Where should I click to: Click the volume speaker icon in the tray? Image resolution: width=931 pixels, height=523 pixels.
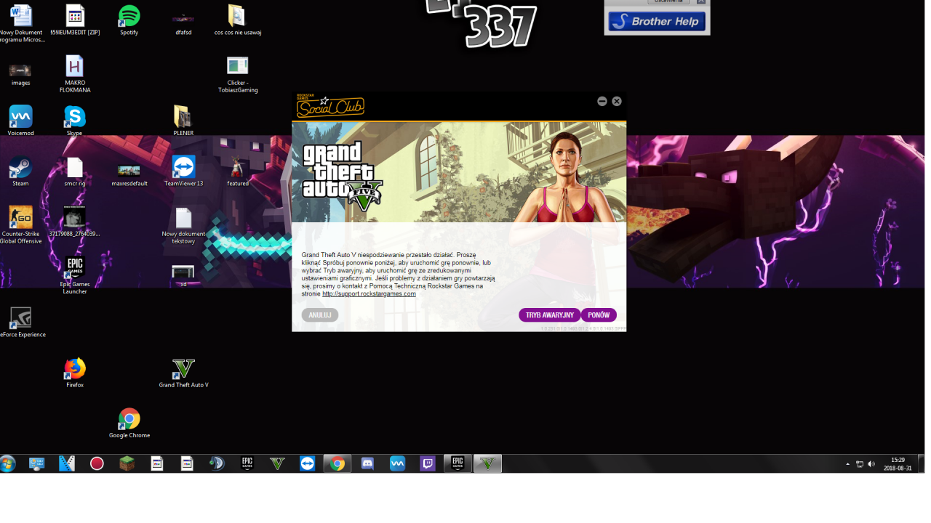click(x=871, y=464)
